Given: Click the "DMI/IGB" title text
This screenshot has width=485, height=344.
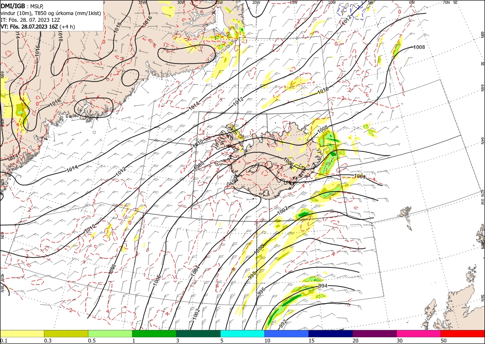Looking at the screenshot, I should click(13, 6).
